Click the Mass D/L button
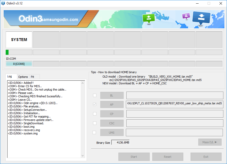This screenshot has width=227, height=164. coord(210,142)
